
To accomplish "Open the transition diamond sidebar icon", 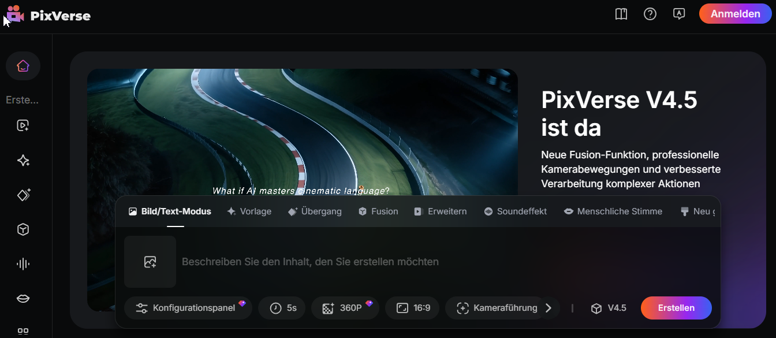I will click(23, 195).
